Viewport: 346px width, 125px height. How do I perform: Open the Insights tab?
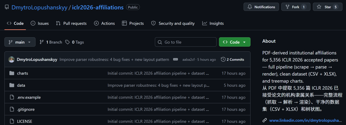tap(213, 23)
